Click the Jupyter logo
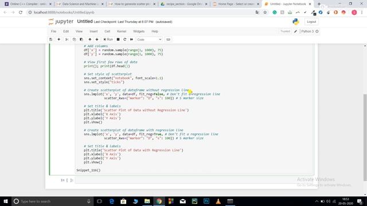 coord(61,22)
